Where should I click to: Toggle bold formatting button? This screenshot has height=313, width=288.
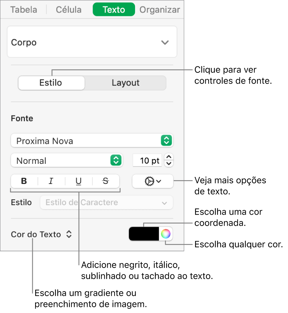click(24, 181)
